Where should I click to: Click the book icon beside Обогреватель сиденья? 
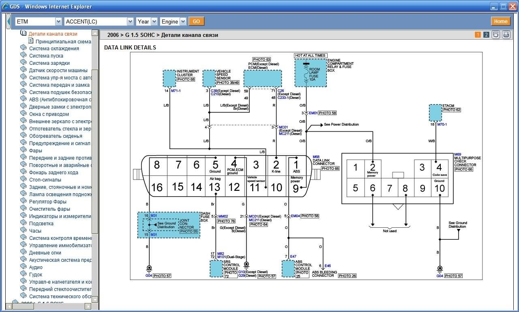(24, 136)
